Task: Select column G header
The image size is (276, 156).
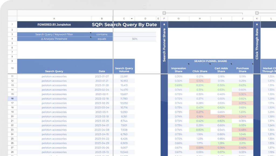Action: [178, 19]
